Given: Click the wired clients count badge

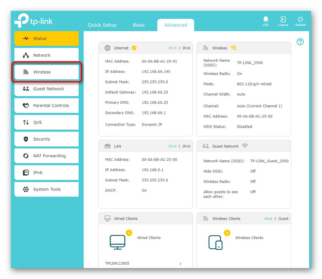Looking at the screenshot, I should coord(129,233).
